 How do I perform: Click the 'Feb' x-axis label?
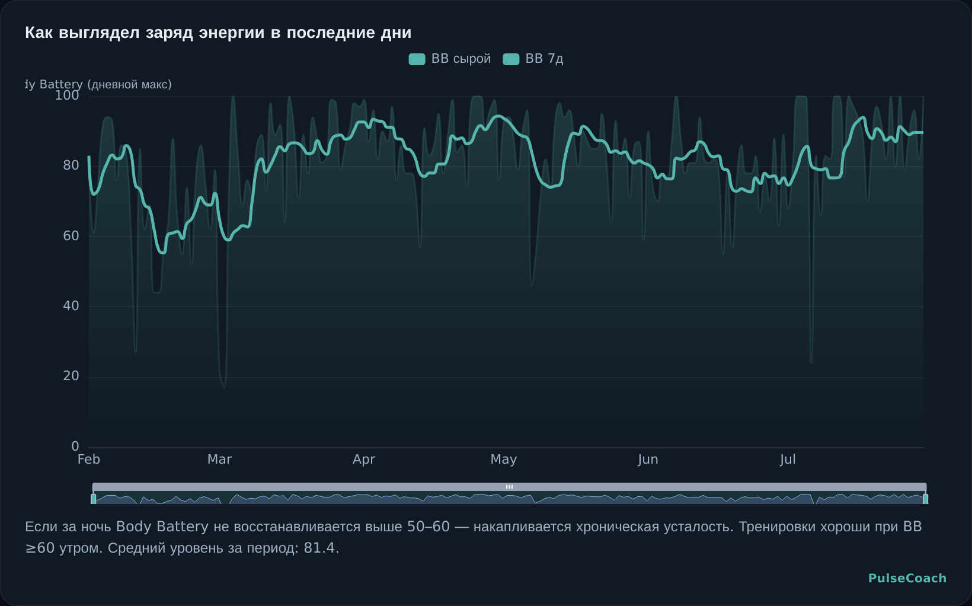click(x=89, y=460)
